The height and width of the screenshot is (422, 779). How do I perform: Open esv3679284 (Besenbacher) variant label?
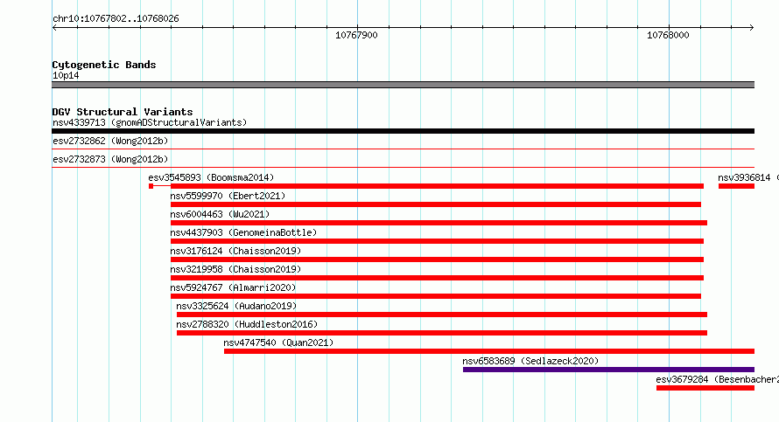point(718,379)
